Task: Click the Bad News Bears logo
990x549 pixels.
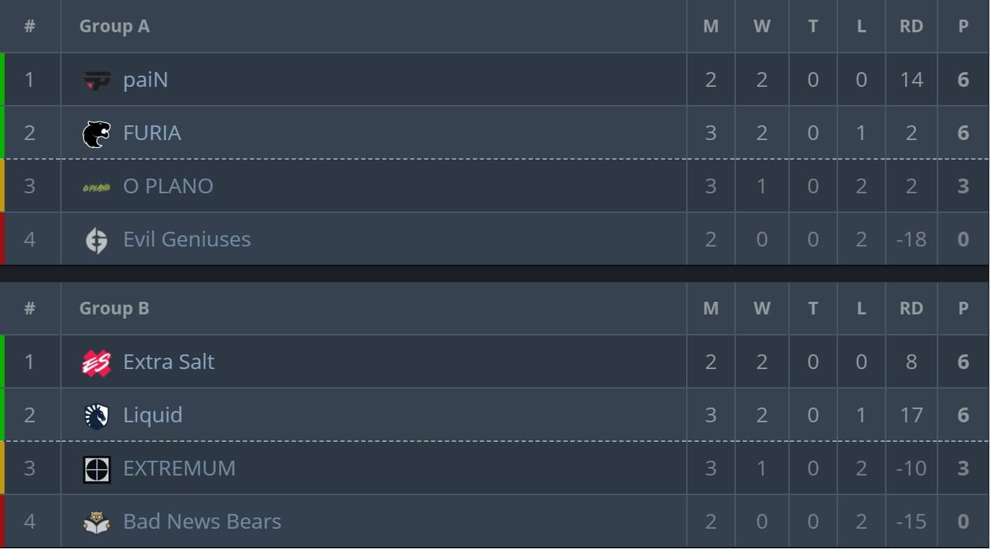Action: click(x=97, y=522)
